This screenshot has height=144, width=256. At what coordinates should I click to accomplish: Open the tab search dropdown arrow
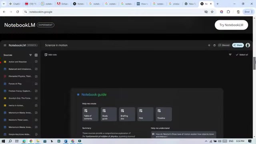click(x=4, y=4)
